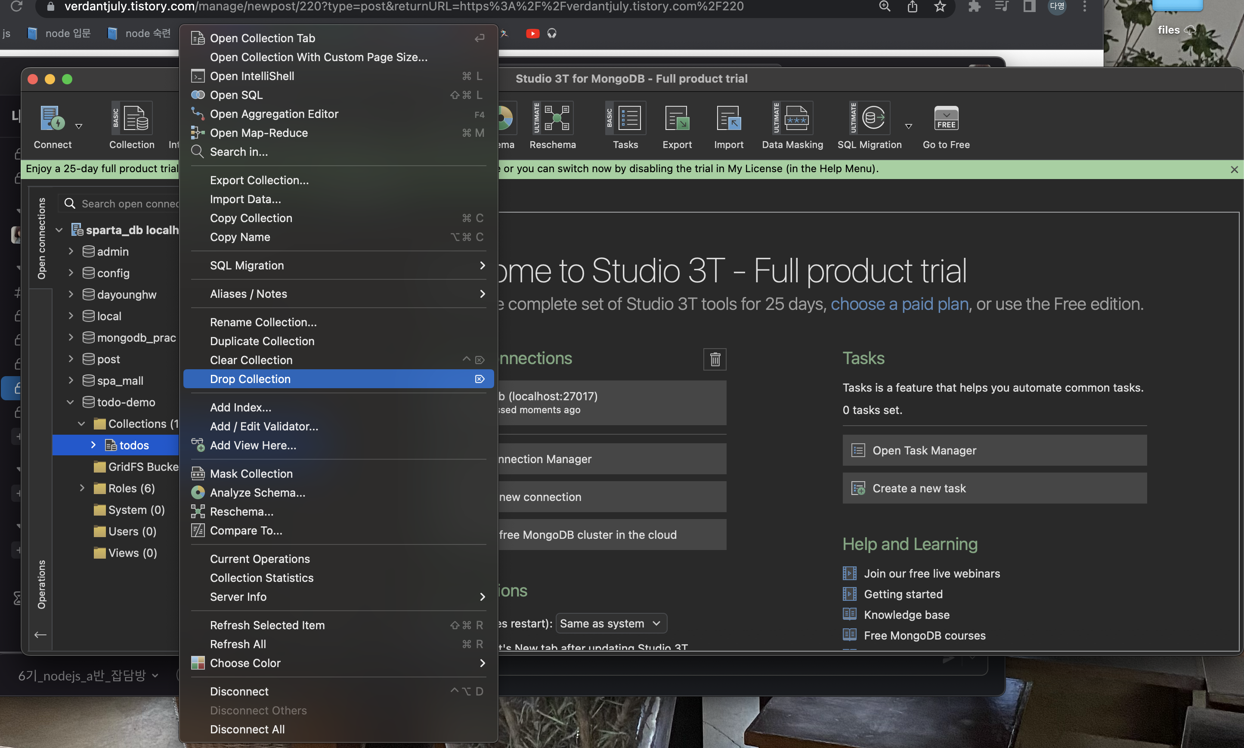Viewport: 1244px width, 748px height.
Task: Click the Import toolbar icon
Action: click(x=728, y=118)
